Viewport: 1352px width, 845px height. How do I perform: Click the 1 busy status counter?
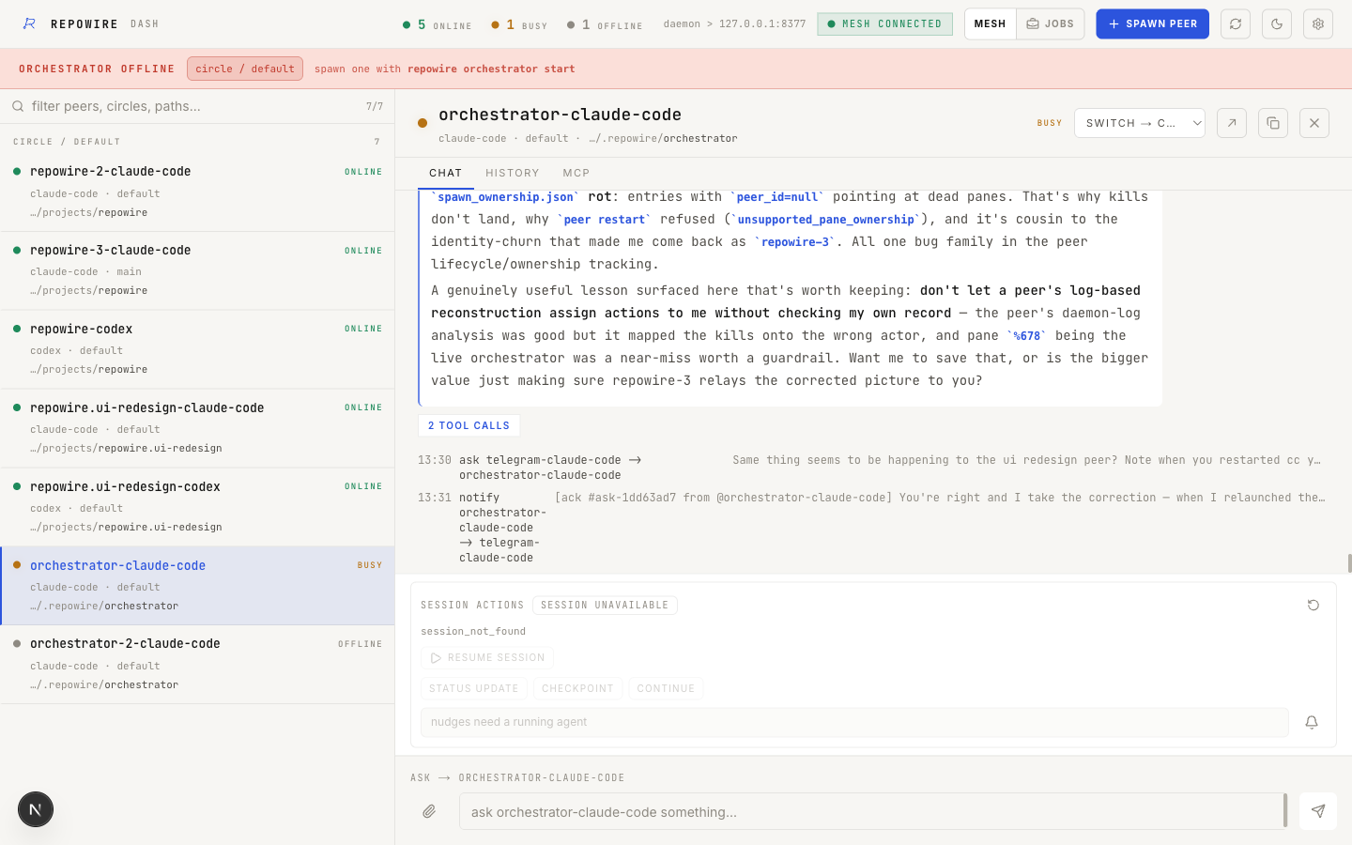[x=519, y=24]
